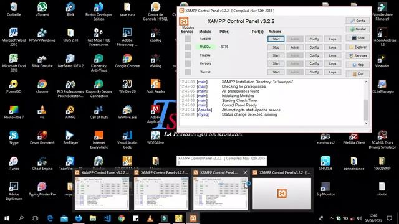Start the Mercury module
Screen dimensions: 399x224
coord(276,63)
